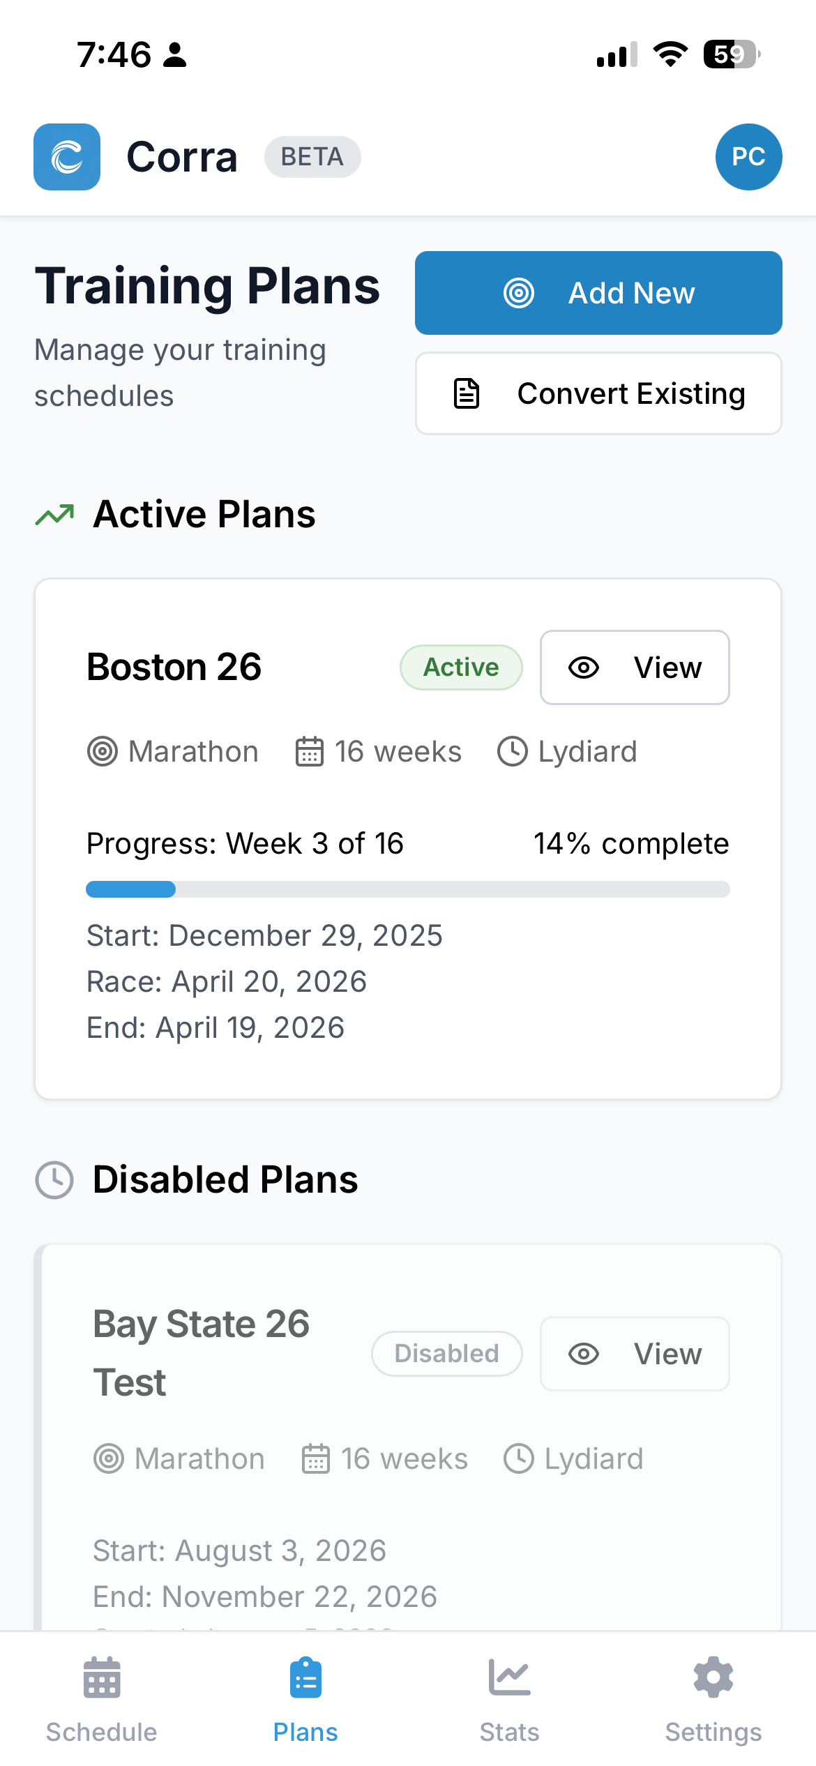The image size is (816, 1766).
Task: Tap the Lydiard clock icon on Bay State 26 Test
Action: [x=520, y=1458]
